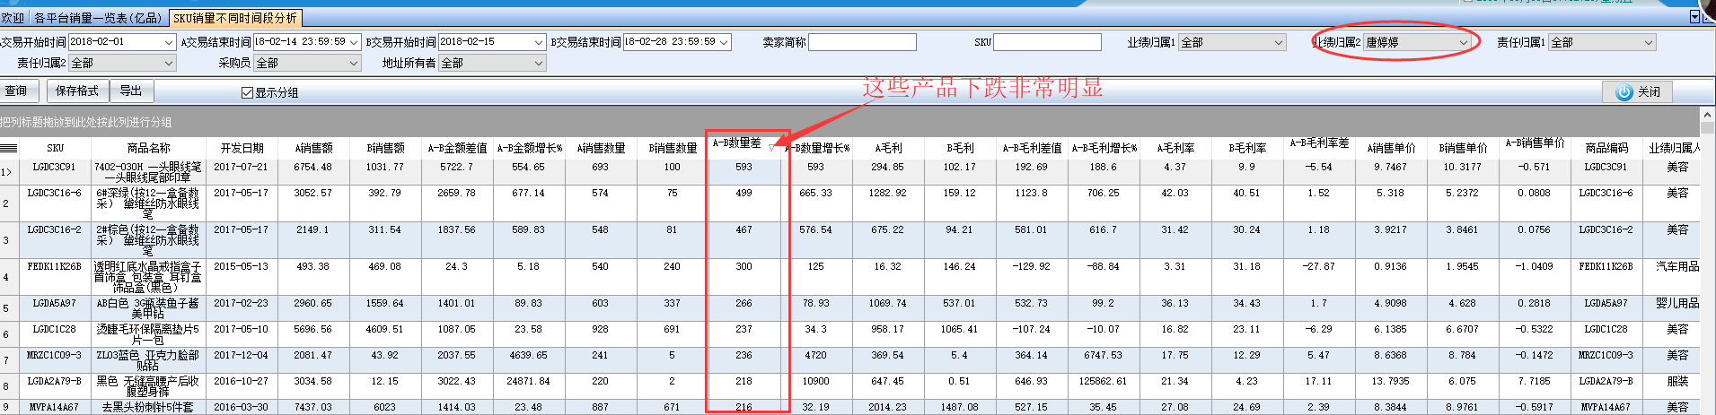Sort by the B销售额 column header
Image resolution: width=1716 pixels, height=415 pixels.
point(385,148)
